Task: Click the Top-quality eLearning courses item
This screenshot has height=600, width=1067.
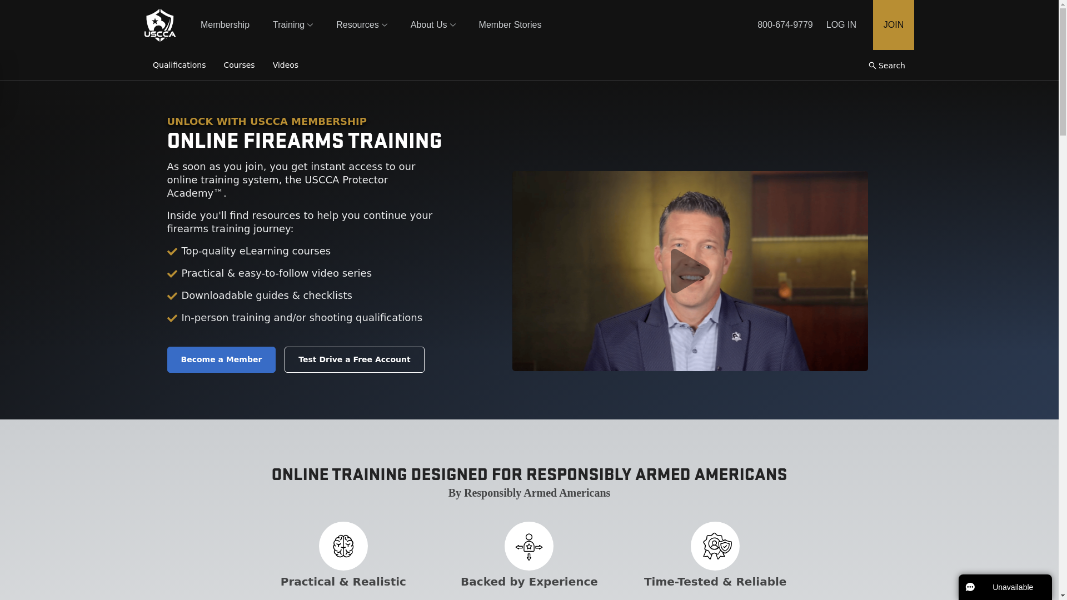Action: pyautogui.click(x=256, y=251)
